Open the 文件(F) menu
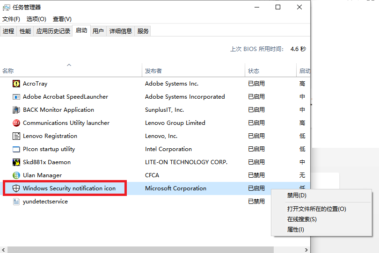The height and width of the screenshot is (253, 379). tap(11, 19)
